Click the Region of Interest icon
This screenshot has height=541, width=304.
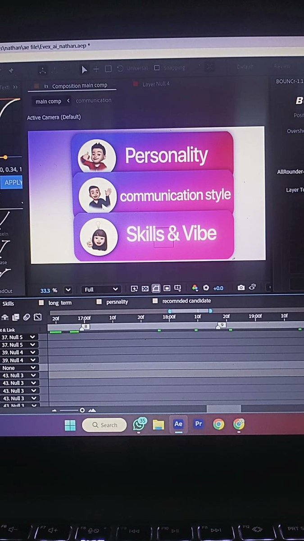click(167, 288)
